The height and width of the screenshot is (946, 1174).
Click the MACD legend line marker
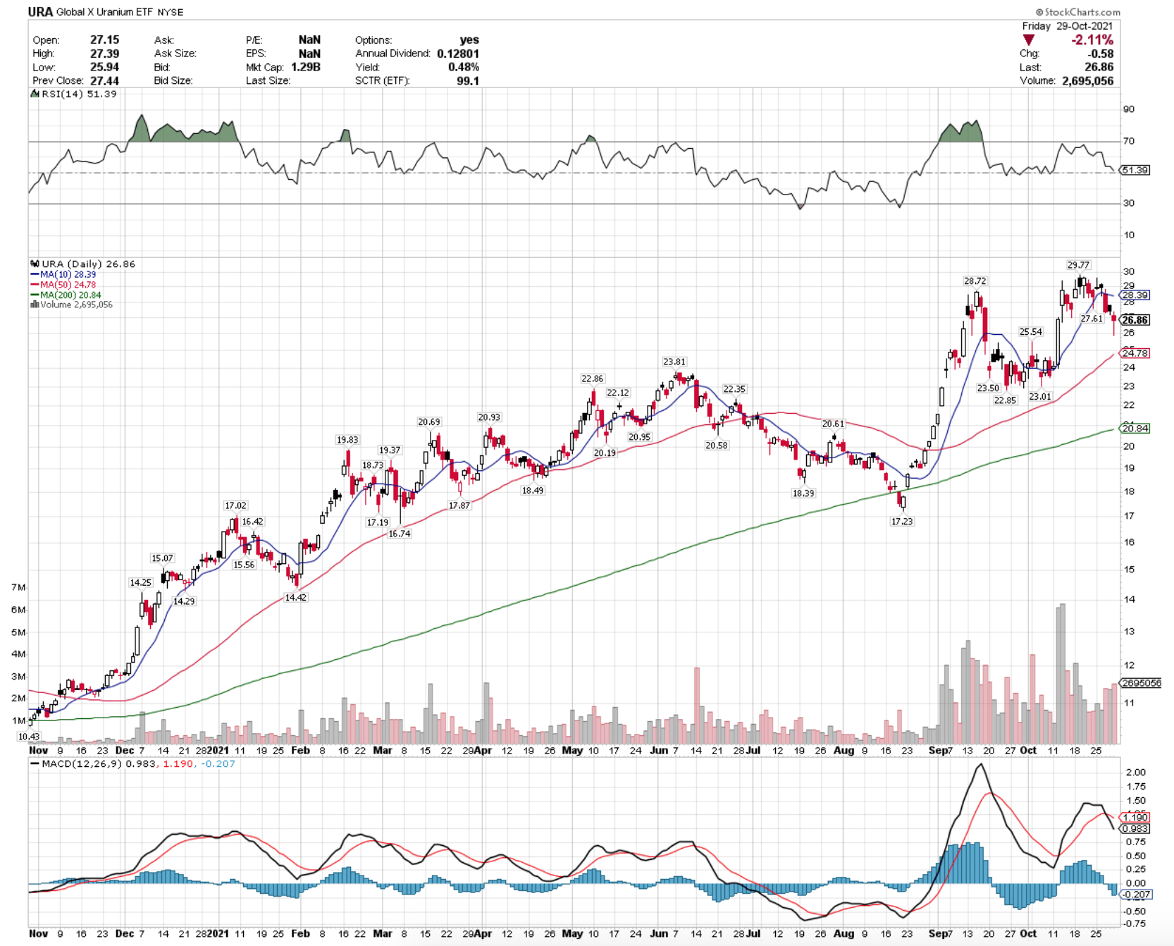(35, 764)
